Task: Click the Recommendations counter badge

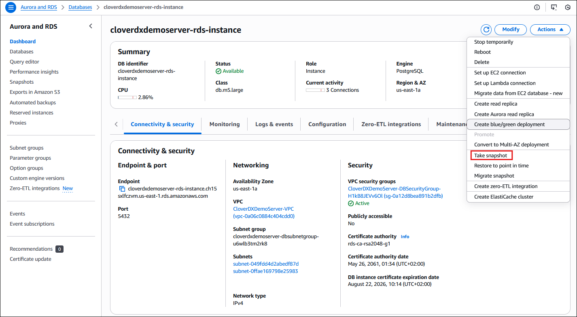Action: click(x=59, y=249)
